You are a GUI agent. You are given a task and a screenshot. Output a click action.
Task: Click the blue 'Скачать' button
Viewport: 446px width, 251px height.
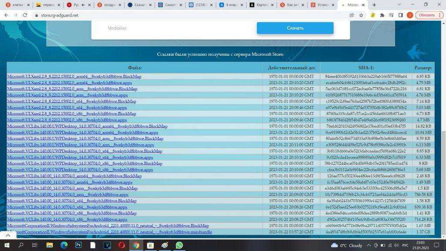click(295, 28)
